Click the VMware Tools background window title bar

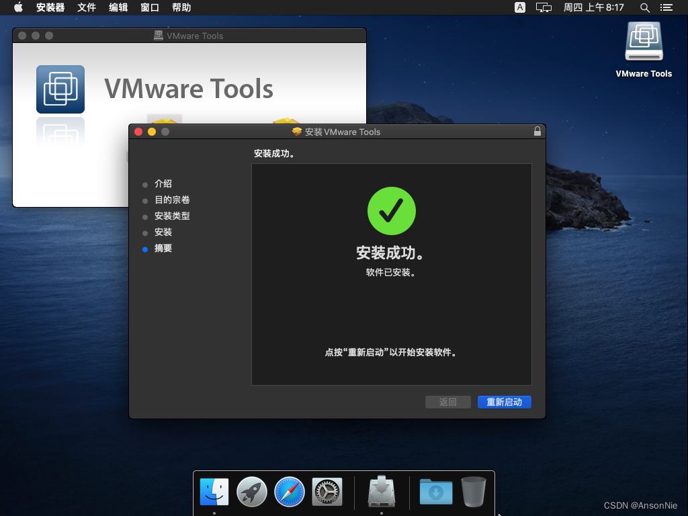point(189,36)
